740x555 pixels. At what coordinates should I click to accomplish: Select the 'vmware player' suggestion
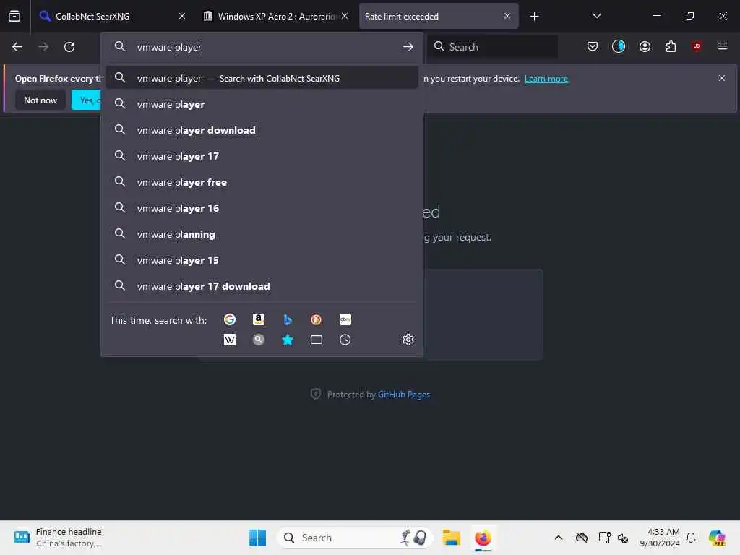pyautogui.click(x=262, y=104)
